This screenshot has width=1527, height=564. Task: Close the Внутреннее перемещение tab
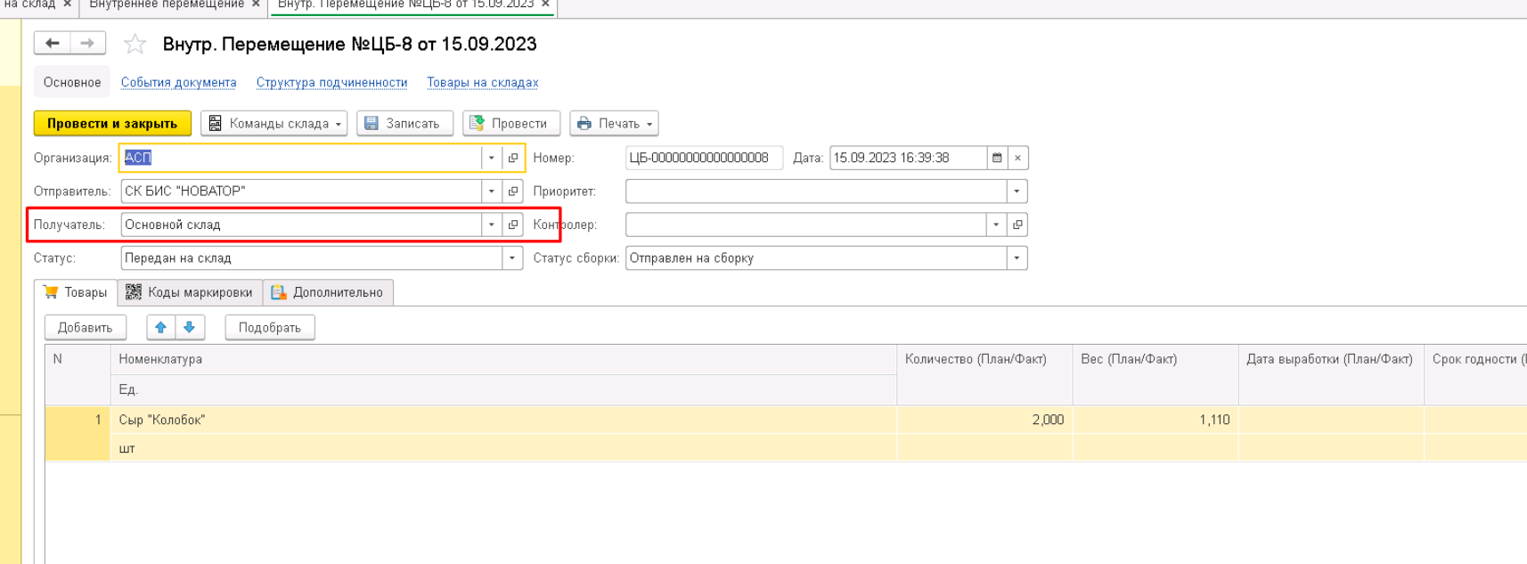click(256, 4)
